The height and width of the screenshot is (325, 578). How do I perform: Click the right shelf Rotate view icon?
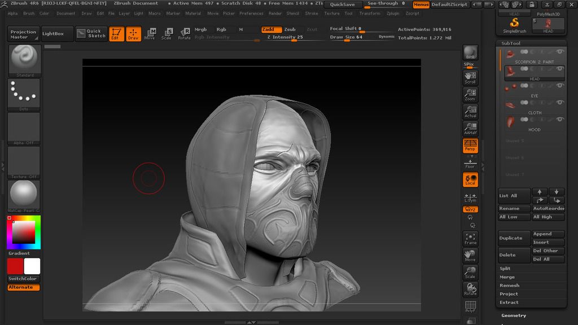[x=470, y=289]
